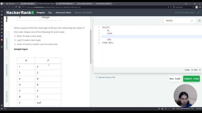This screenshot has width=202, height=113.
Task: Open the Window panel icon in sidebar
Action: pos(2,29)
